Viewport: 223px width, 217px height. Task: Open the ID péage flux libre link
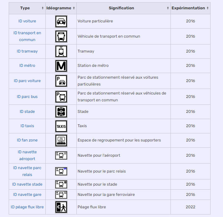[x=27, y=207]
